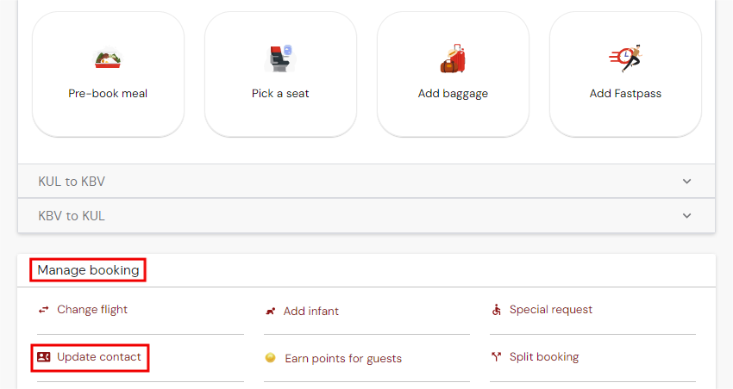Screen dimensions: 733x389
Task: Click the red luggage icon
Action: [x=453, y=59]
